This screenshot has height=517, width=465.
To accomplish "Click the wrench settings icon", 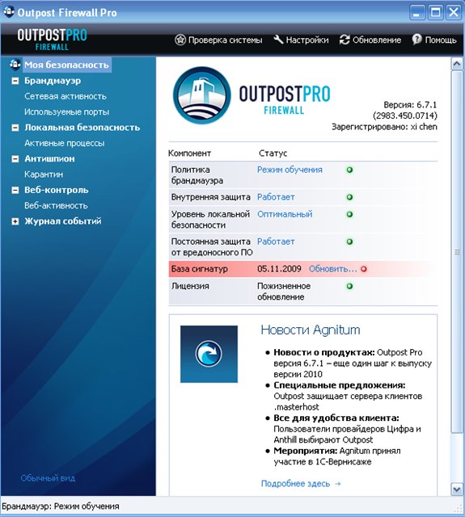I will 278,40.
